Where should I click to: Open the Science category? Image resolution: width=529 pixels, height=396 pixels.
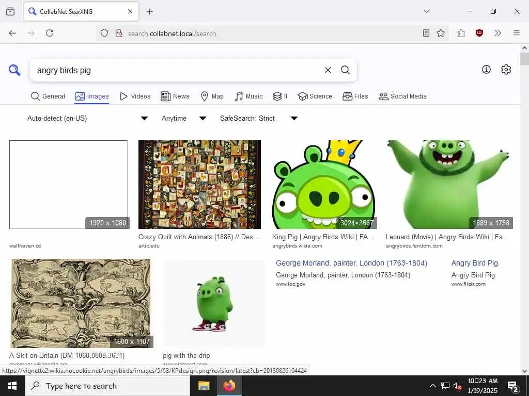click(315, 96)
